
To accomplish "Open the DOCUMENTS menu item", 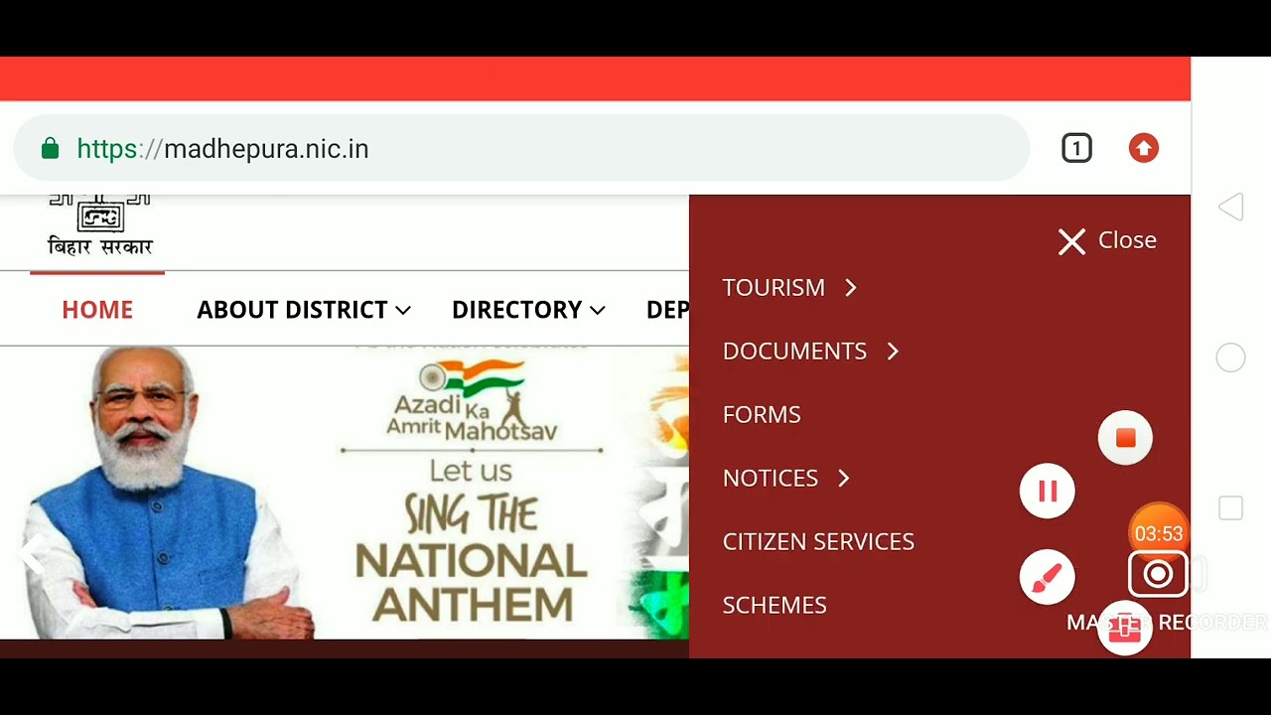I will [x=794, y=352].
